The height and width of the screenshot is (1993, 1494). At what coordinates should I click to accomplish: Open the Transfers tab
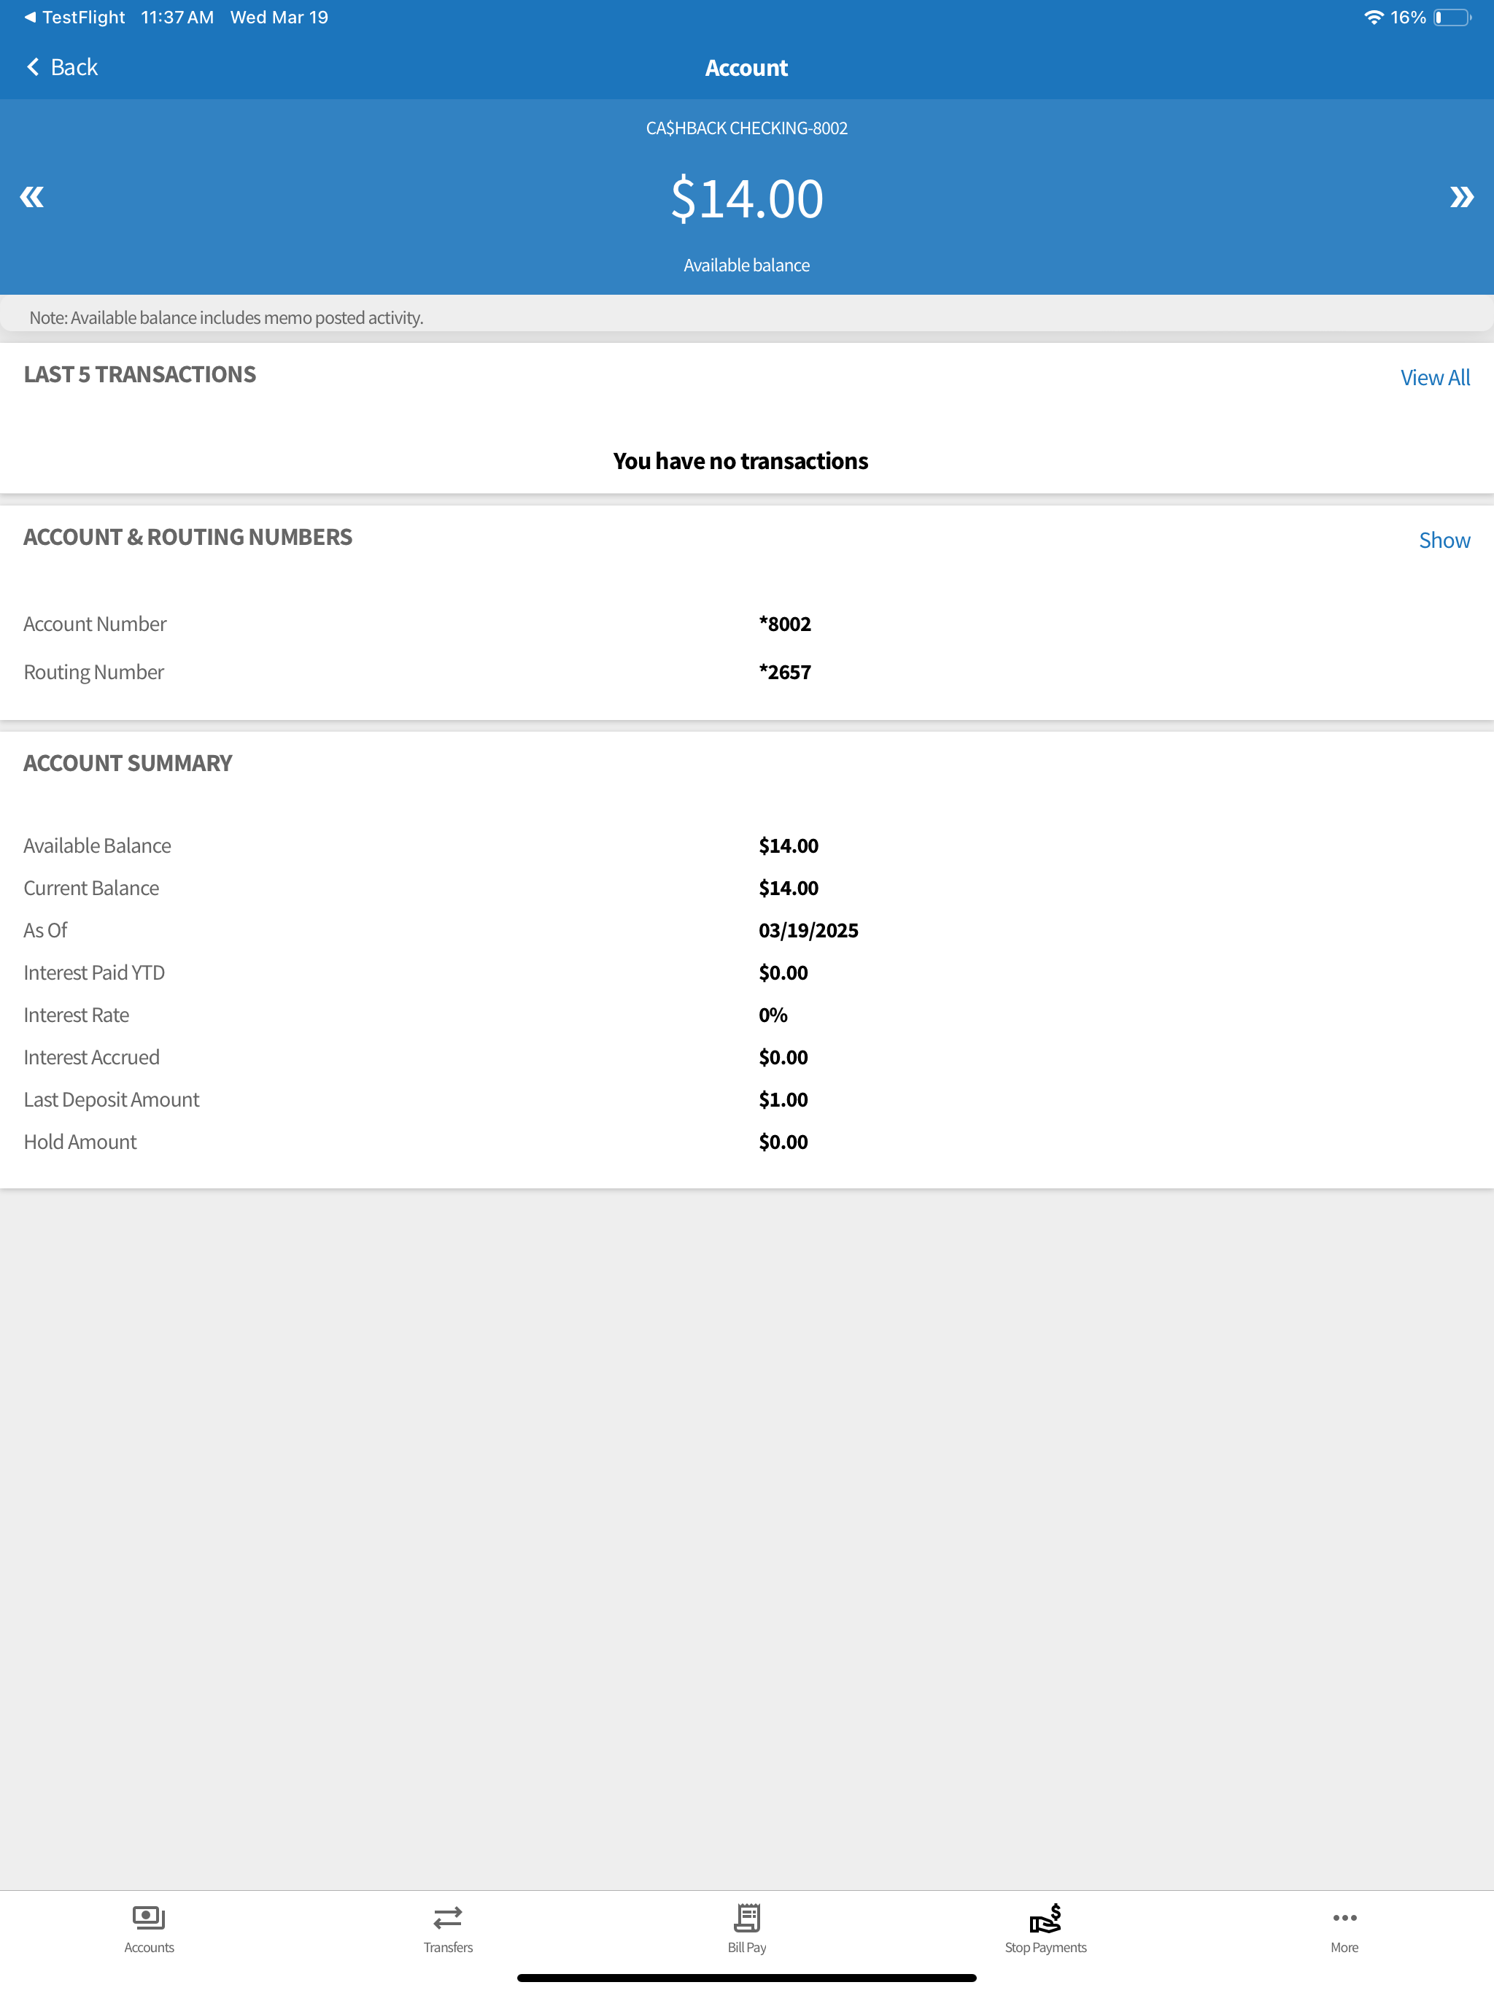point(448,1928)
